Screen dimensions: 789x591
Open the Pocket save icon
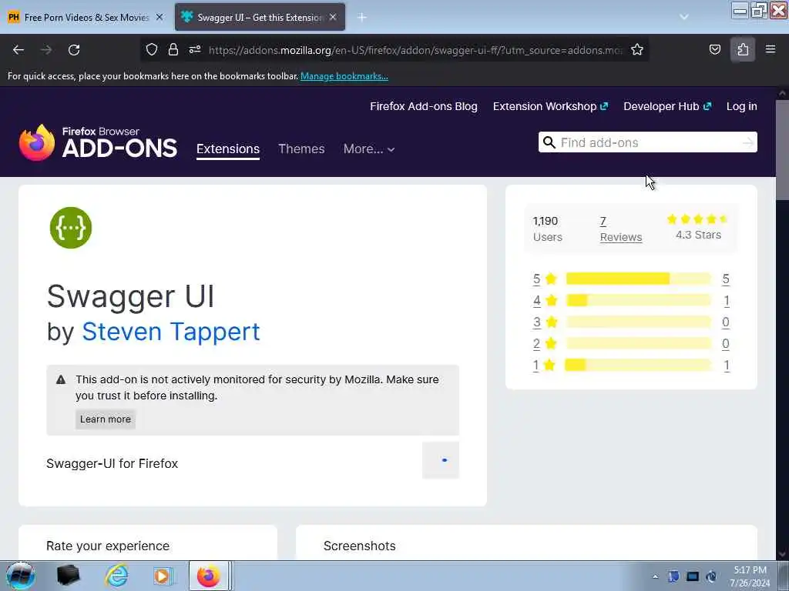click(x=714, y=49)
